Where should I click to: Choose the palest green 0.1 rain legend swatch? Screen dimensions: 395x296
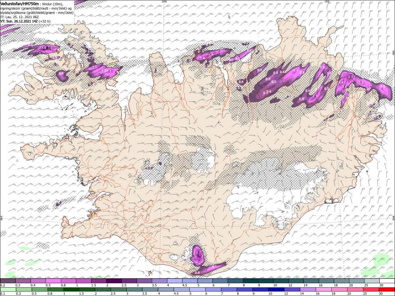[x=8, y=289]
